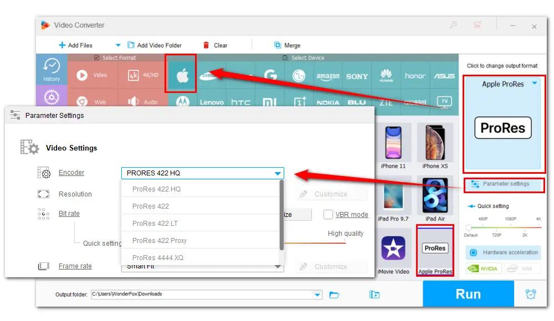Expand the Frame rate Smart Fit dropdown
Viewport: 554px width, 321px height.
coord(278,267)
